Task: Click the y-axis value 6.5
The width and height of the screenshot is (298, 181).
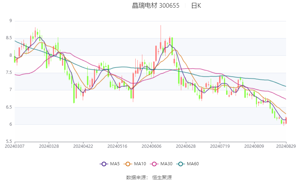Action: click(9, 107)
